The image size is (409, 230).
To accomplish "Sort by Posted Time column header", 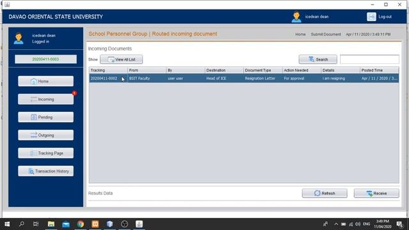I will click(379, 70).
